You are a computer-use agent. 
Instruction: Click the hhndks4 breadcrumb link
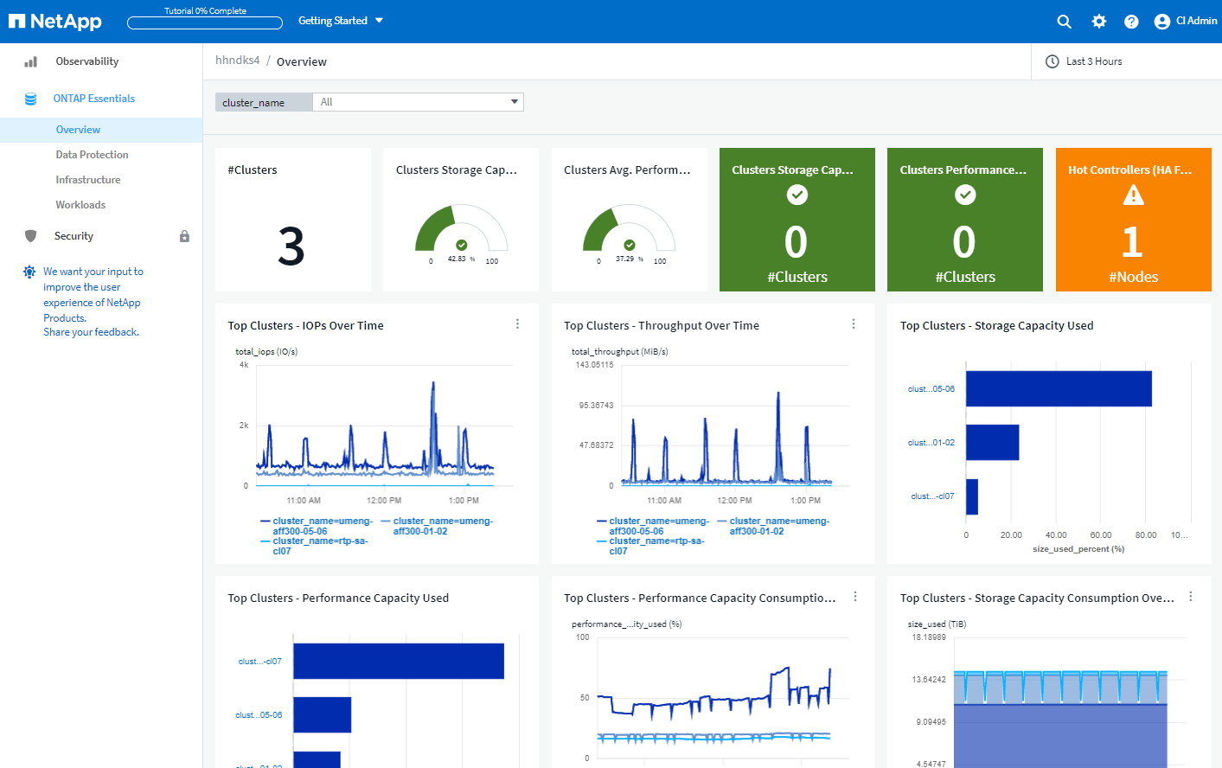[237, 61]
